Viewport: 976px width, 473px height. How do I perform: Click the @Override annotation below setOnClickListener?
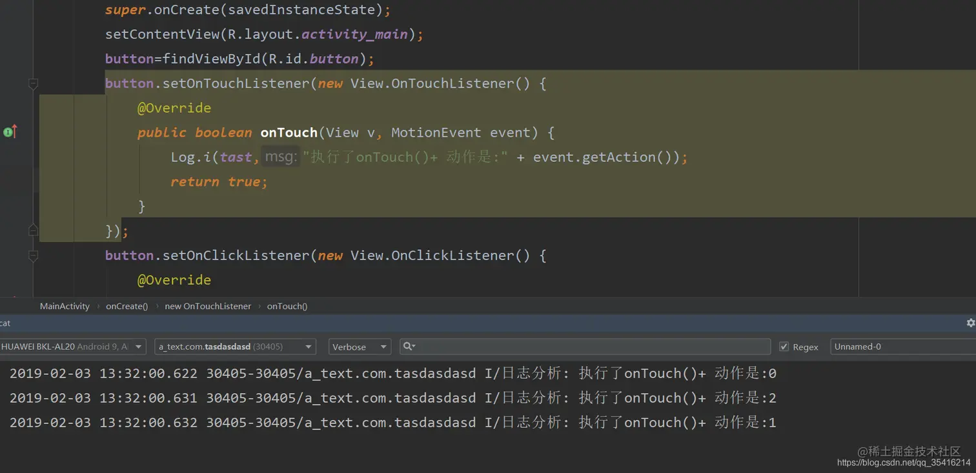pyautogui.click(x=174, y=279)
